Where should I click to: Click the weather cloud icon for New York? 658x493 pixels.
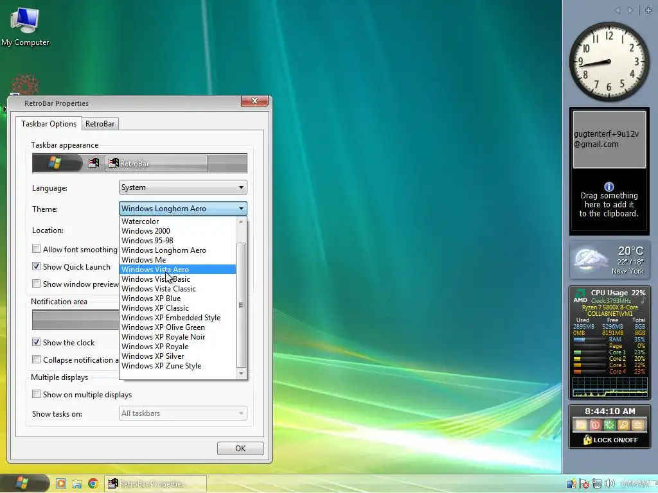591,259
